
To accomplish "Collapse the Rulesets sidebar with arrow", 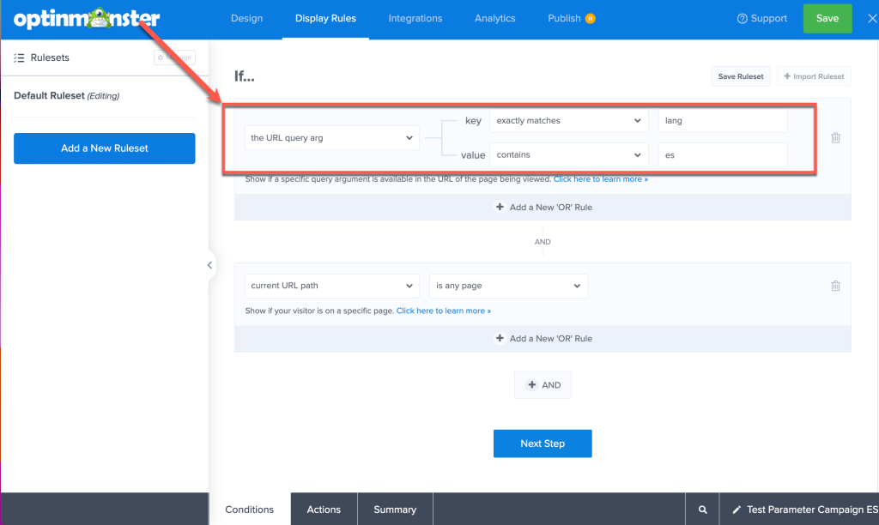I will click(x=209, y=265).
